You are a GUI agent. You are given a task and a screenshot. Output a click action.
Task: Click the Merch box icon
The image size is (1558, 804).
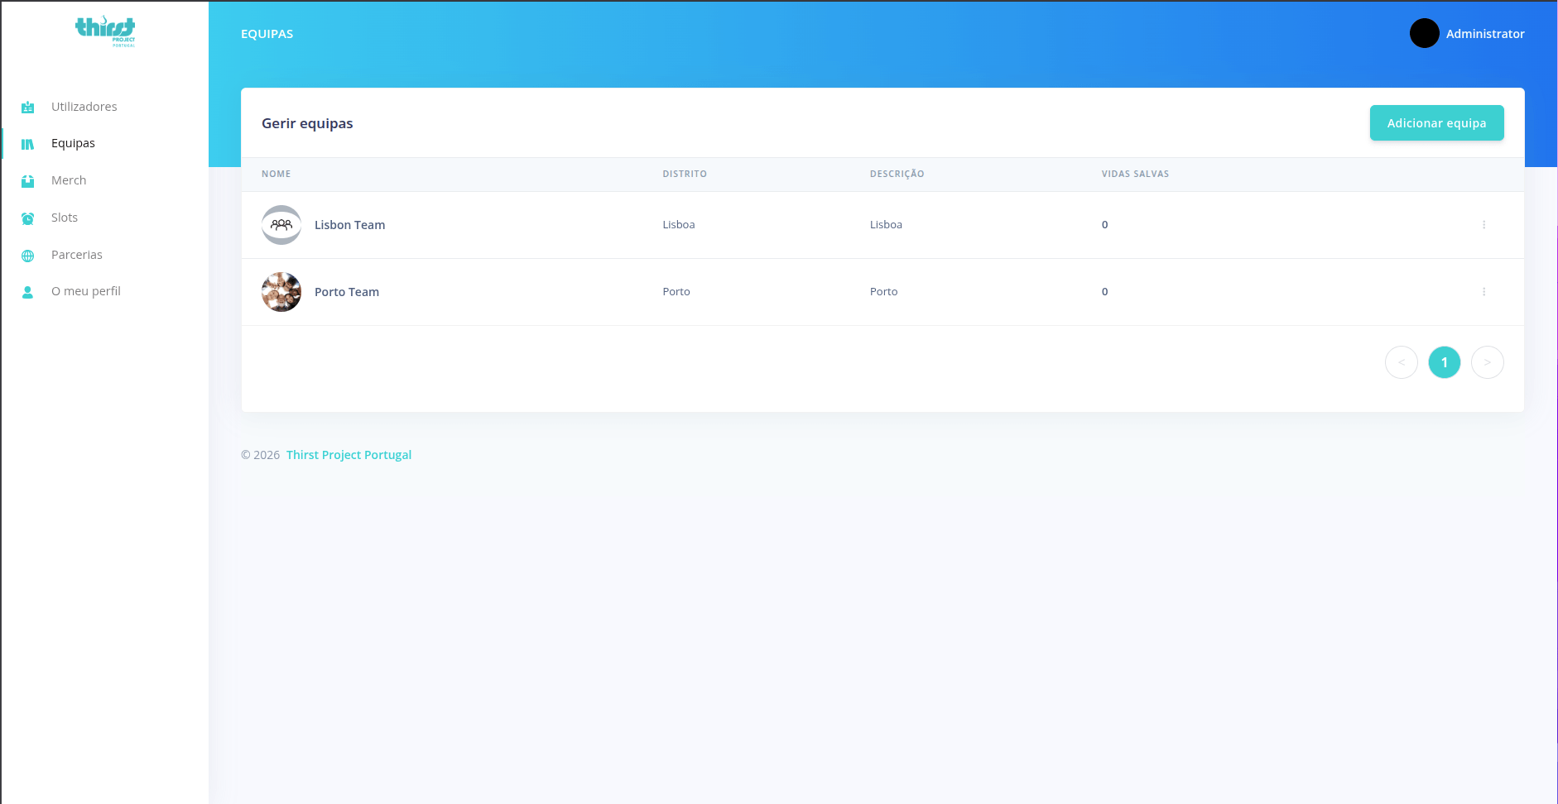pos(28,181)
